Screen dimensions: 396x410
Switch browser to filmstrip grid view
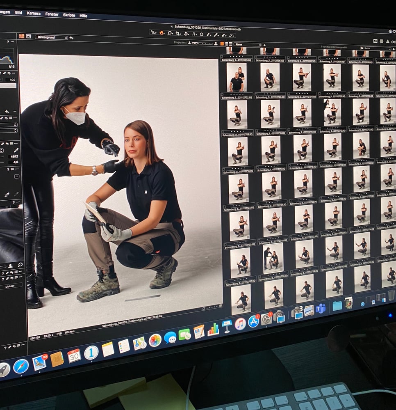coord(222,44)
